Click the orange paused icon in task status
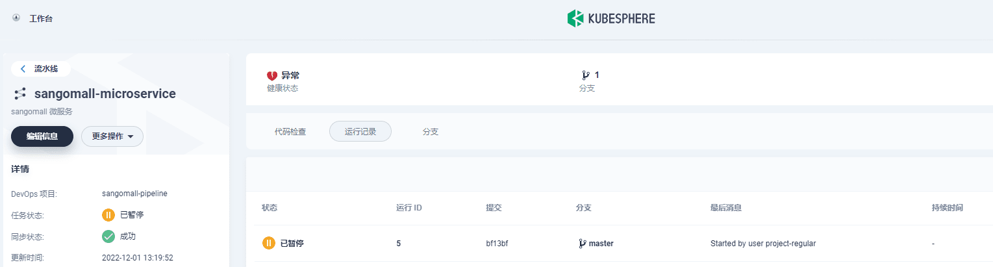 point(108,214)
